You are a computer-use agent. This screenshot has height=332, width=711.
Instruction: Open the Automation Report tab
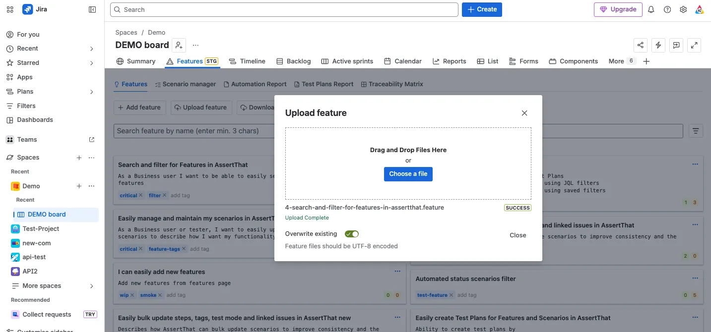coord(255,84)
